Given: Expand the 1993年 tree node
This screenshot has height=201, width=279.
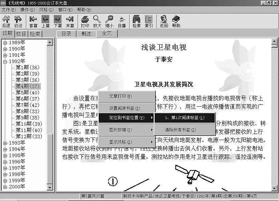Looking at the screenshot, I should 5,143.
